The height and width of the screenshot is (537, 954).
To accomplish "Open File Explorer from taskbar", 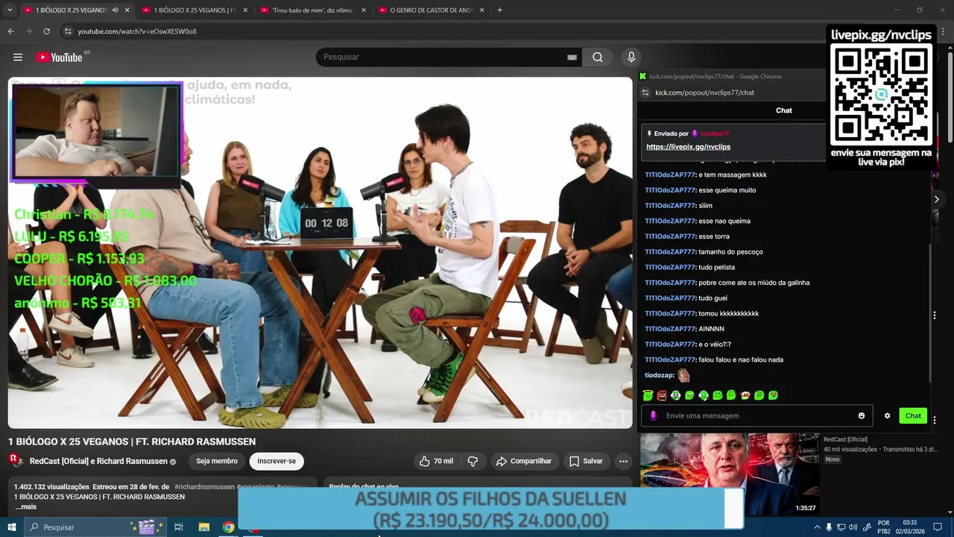I will click(x=203, y=527).
